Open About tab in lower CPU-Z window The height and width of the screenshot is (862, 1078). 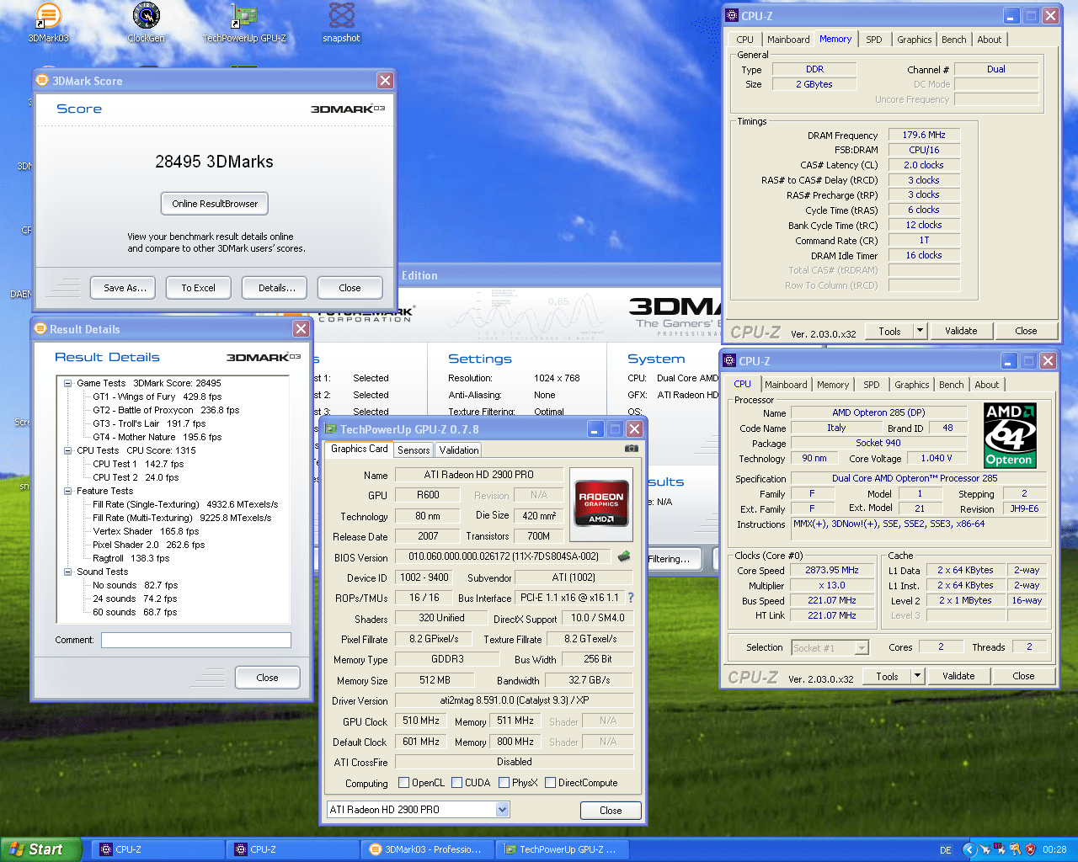pyautogui.click(x=987, y=385)
